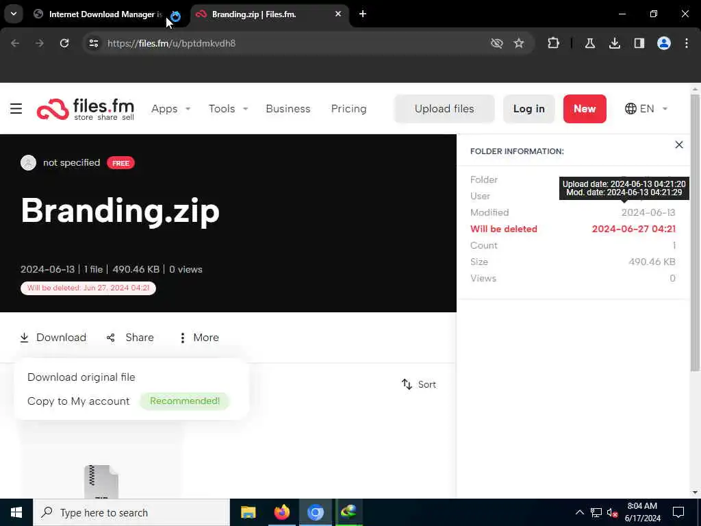Click the 'Will be deleted: Jun 27, 2024' badge
701x526 pixels.
[x=88, y=288]
